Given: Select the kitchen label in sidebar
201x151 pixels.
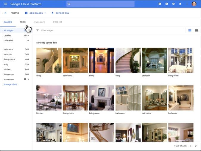Looking at the screenshot, I should click(16, 69).
